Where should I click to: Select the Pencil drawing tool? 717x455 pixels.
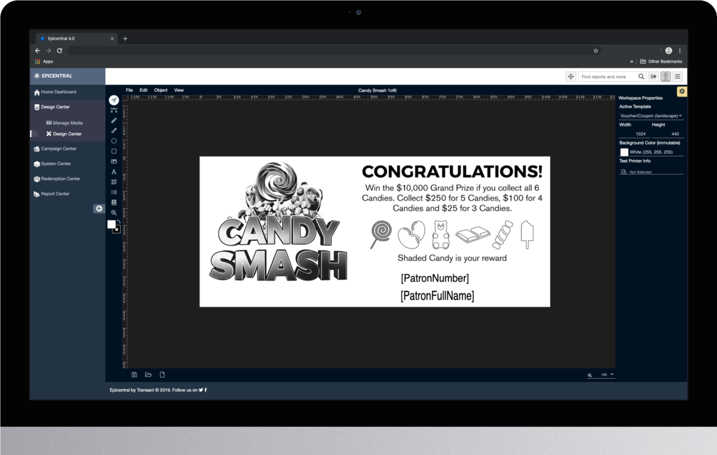[114, 120]
